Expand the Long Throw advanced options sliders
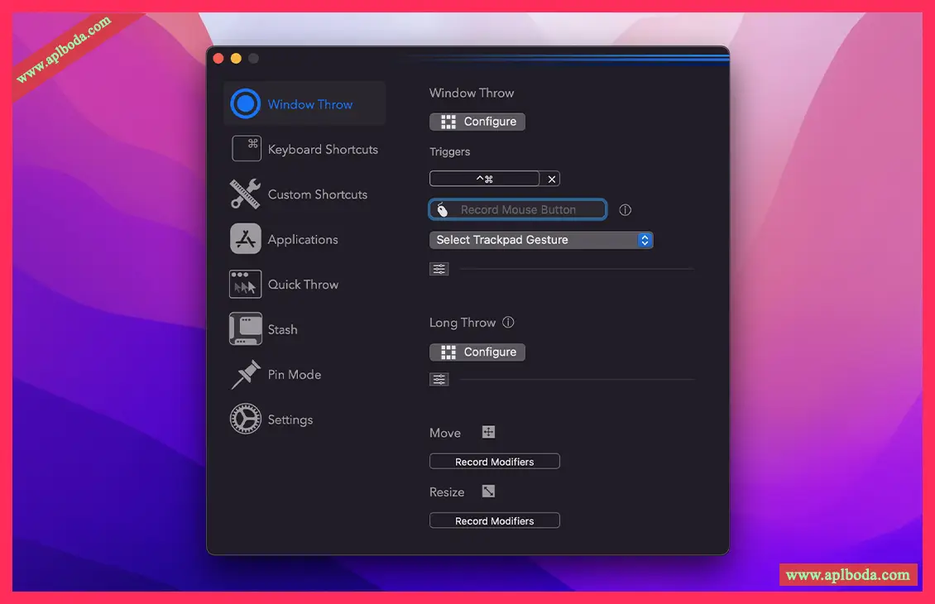This screenshot has height=604, width=935. (439, 380)
